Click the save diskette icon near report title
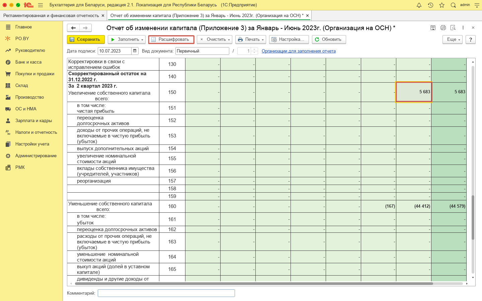This screenshot has width=482, height=301. click(433, 28)
